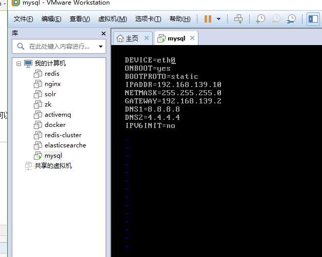The image size is (322, 257).
Task: Open the 文件(F) menu
Action: [23, 19]
